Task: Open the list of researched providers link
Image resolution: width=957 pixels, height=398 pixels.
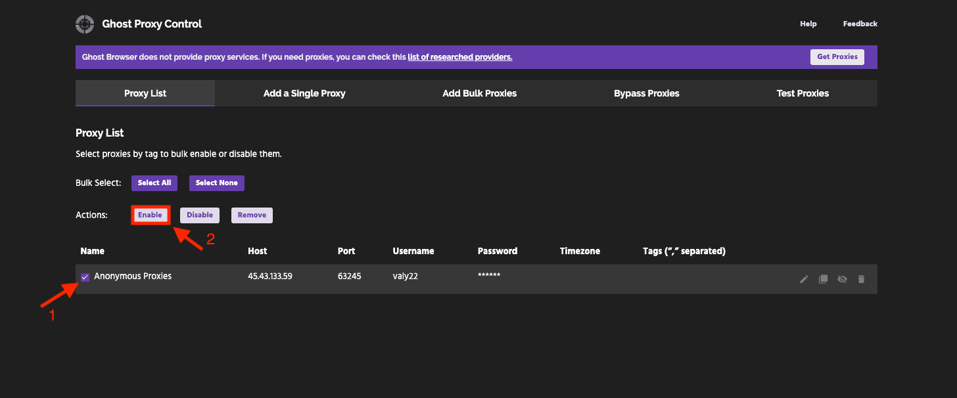Action: coord(459,56)
